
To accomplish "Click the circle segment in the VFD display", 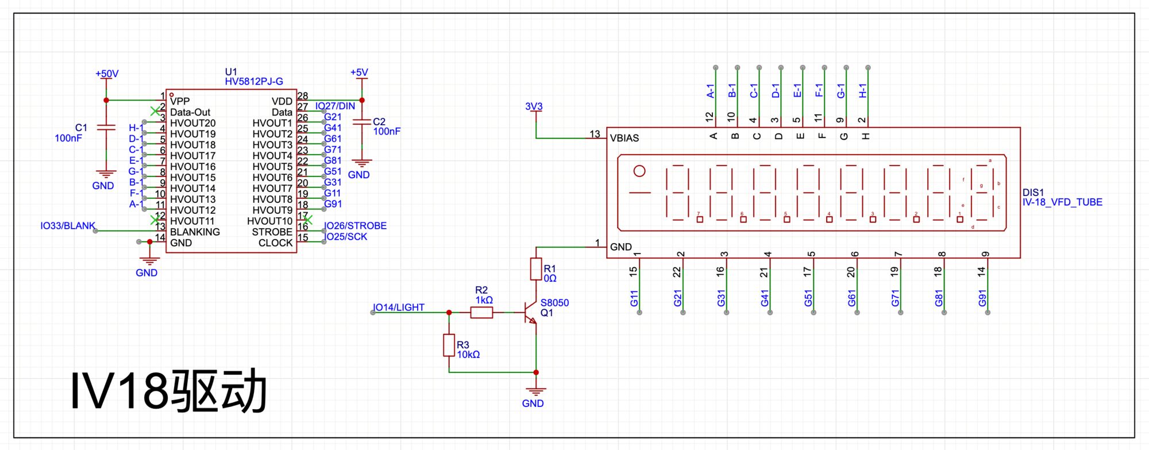I will tap(639, 171).
